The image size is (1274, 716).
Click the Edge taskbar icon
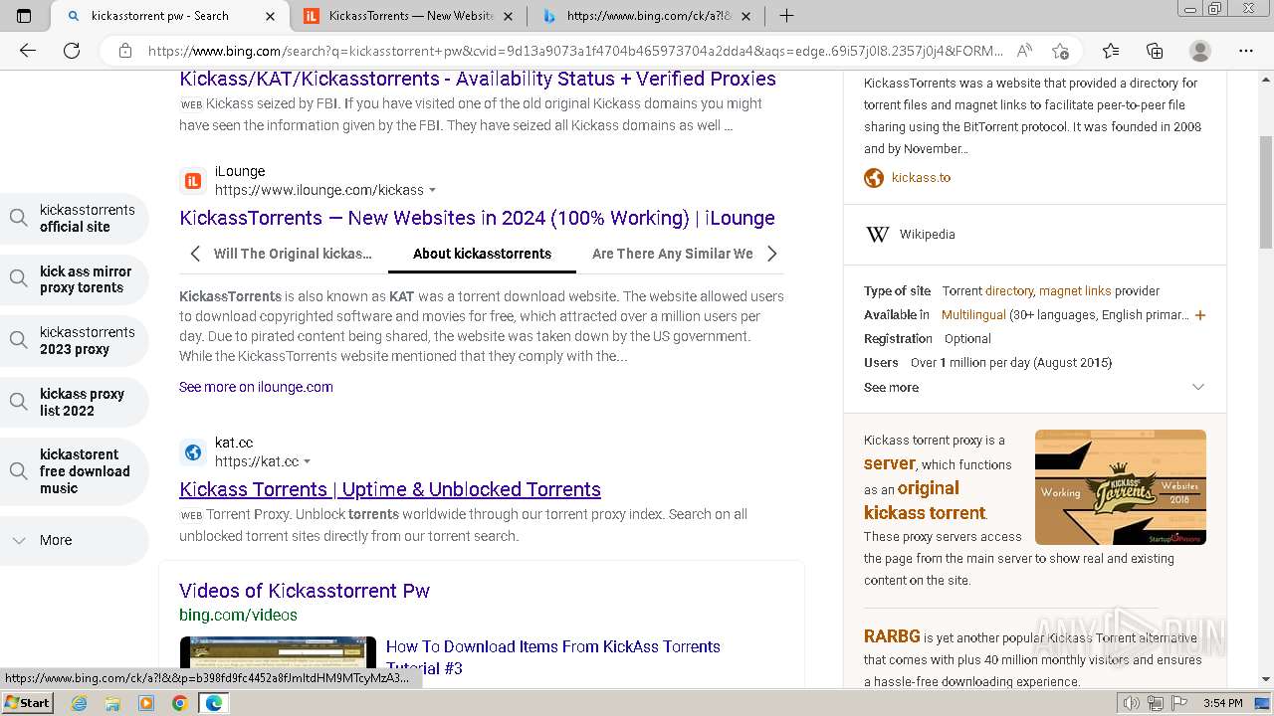(x=213, y=703)
